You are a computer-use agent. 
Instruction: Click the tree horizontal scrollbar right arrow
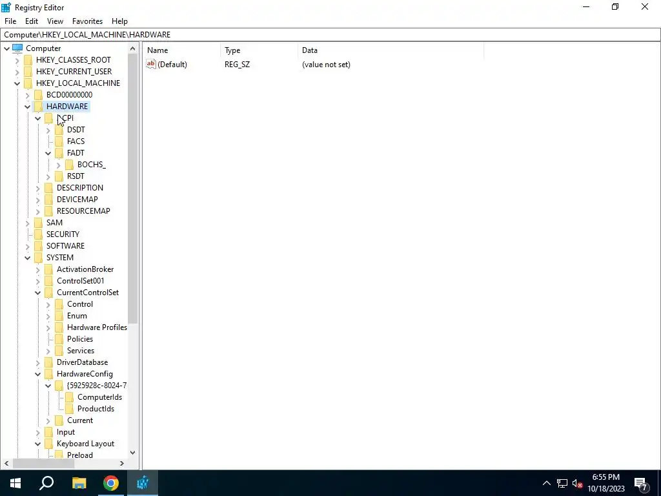[122, 464]
